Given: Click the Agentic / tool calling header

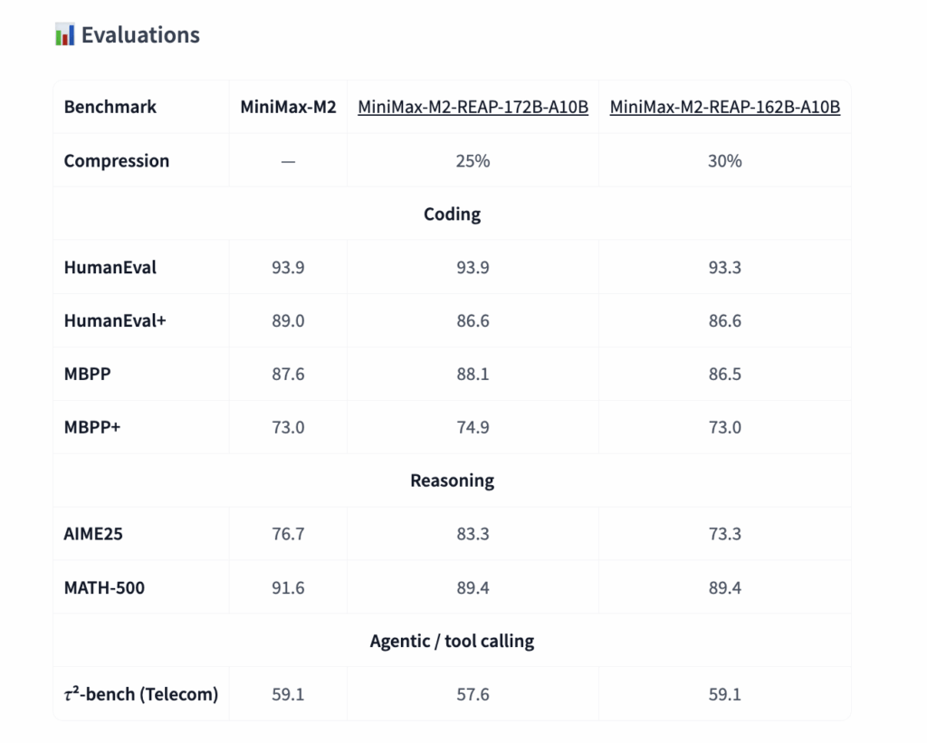Looking at the screenshot, I should [452, 642].
